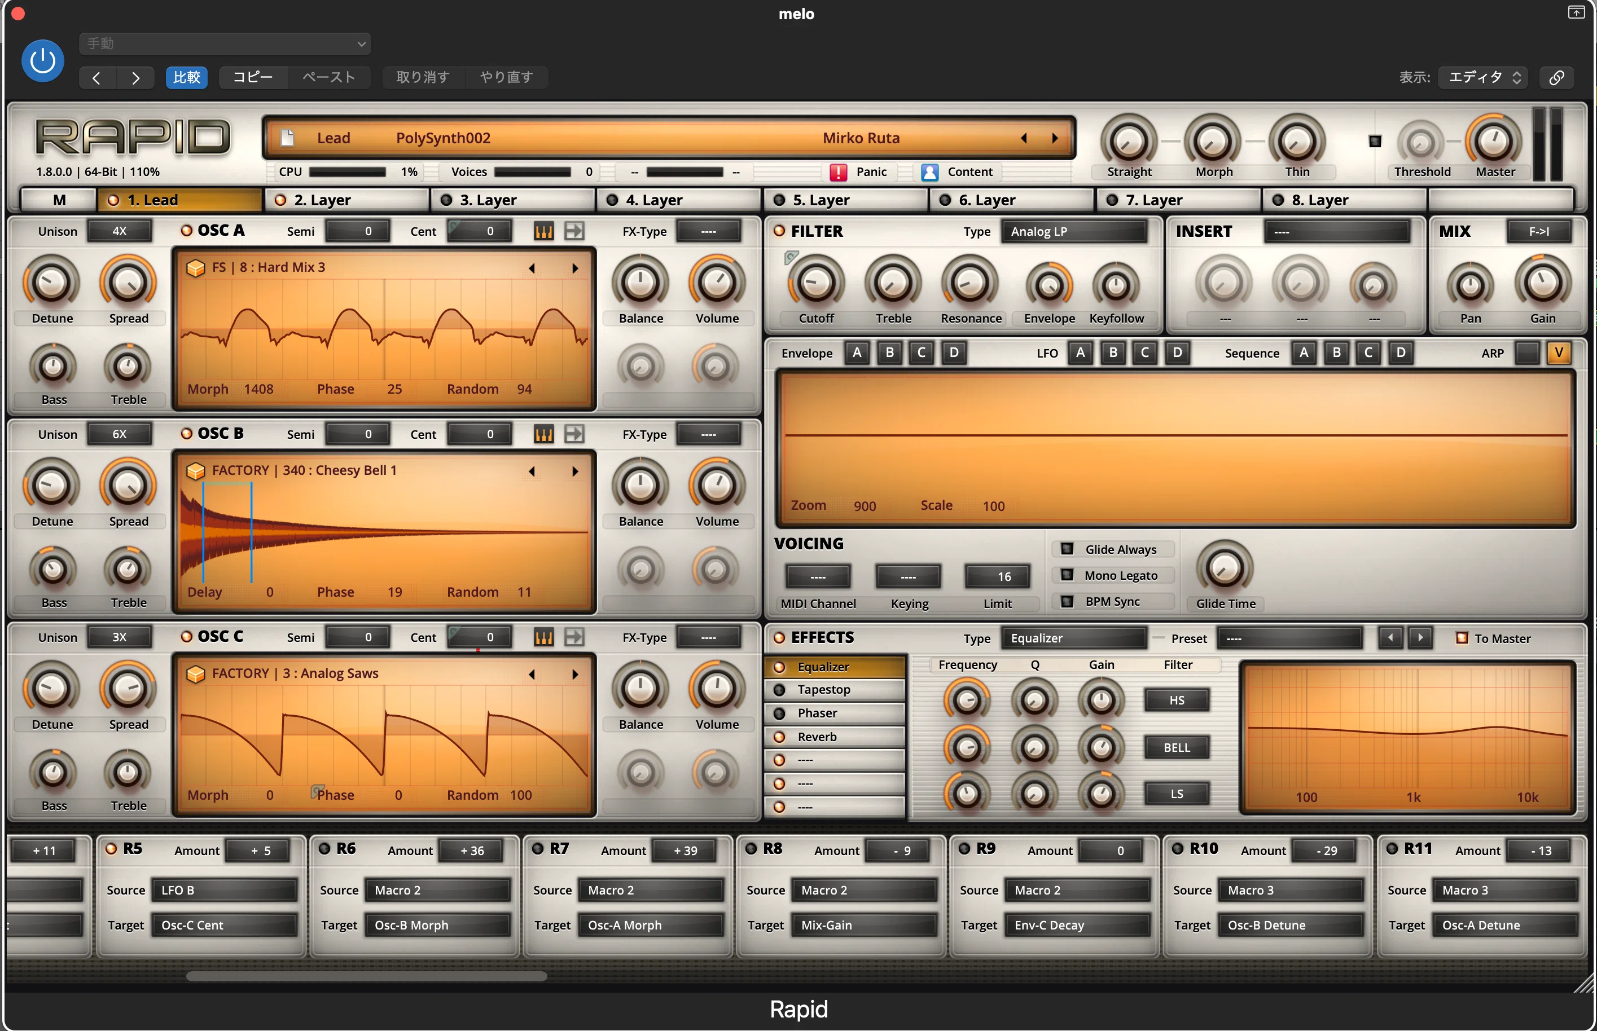This screenshot has width=1597, height=1031.
Task: Enable Mono Legato checkbox
Action: (x=1067, y=575)
